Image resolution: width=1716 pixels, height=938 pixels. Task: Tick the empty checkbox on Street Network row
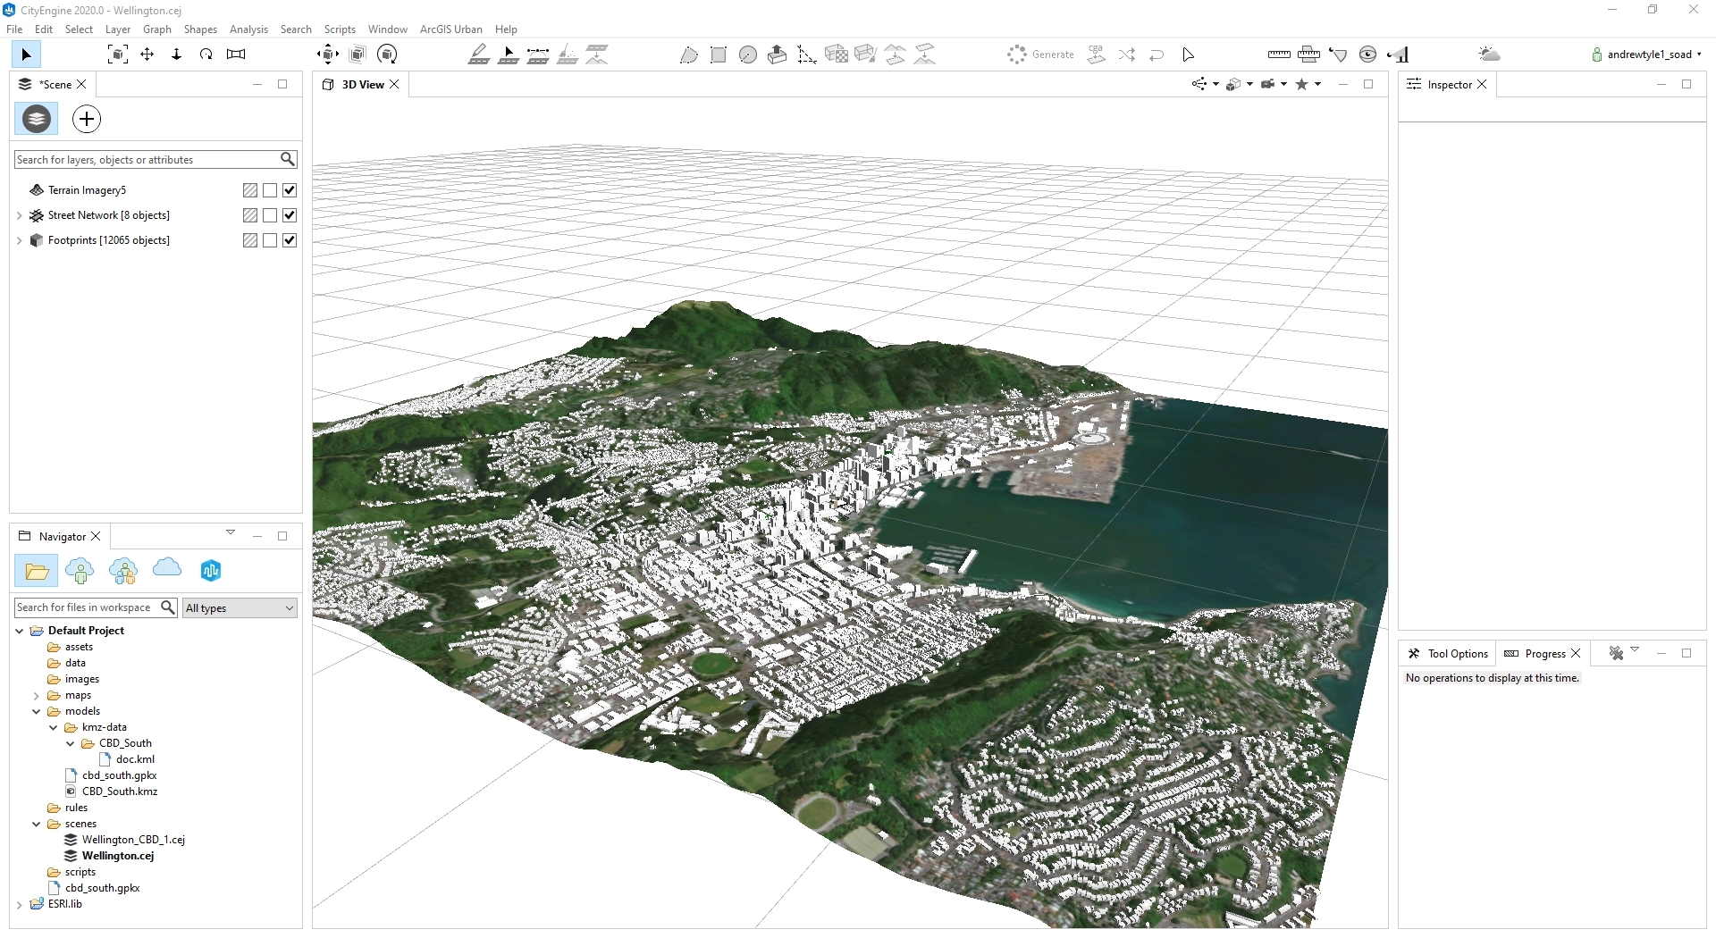pyautogui.click(x=270, y=215)
